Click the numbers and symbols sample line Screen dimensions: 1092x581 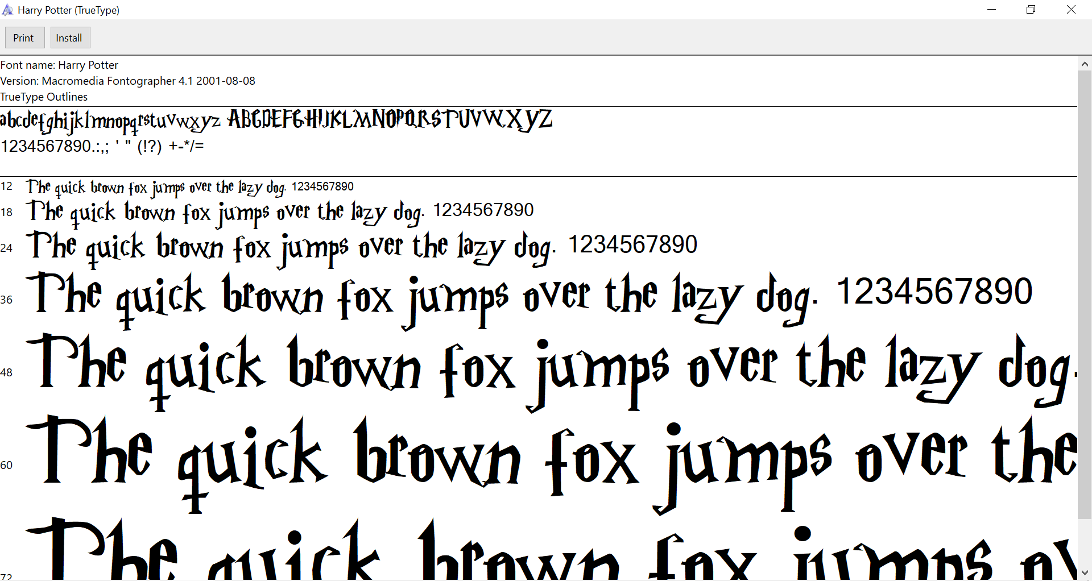[x=102, y=146]
